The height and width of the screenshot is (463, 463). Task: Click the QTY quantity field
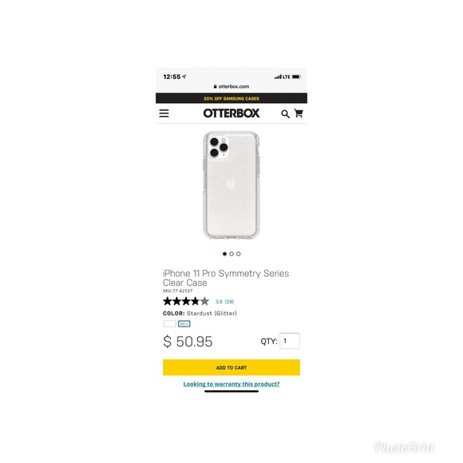(x=290, y=341)
